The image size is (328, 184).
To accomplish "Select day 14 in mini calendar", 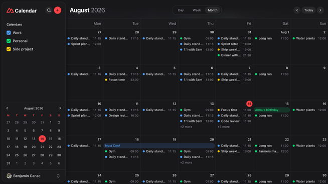I will pyautogui.click(x=42, y=138).
